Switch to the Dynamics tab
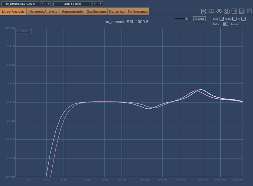This screenshot has height=186, width=253. click(x=117, y=12)
